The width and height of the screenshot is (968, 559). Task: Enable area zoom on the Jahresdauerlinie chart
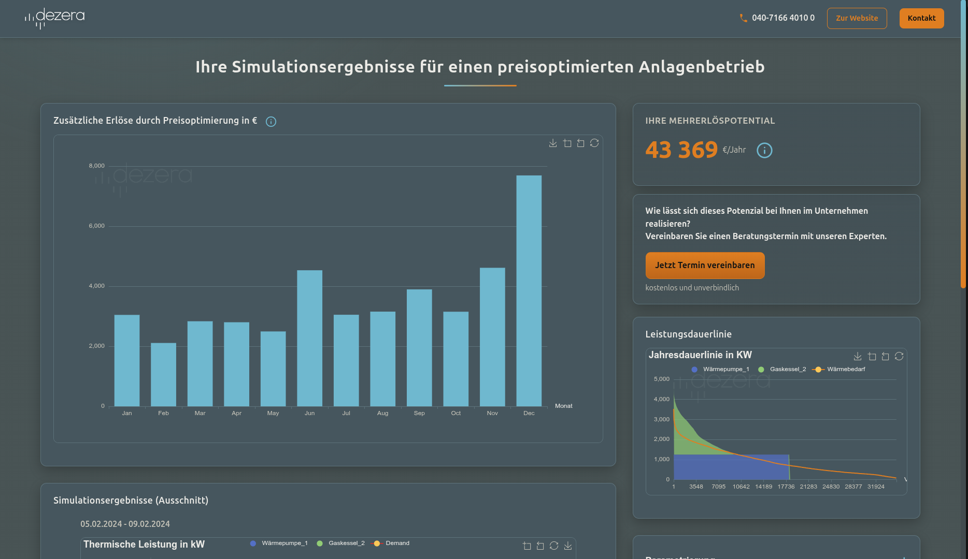coord(872,357)
